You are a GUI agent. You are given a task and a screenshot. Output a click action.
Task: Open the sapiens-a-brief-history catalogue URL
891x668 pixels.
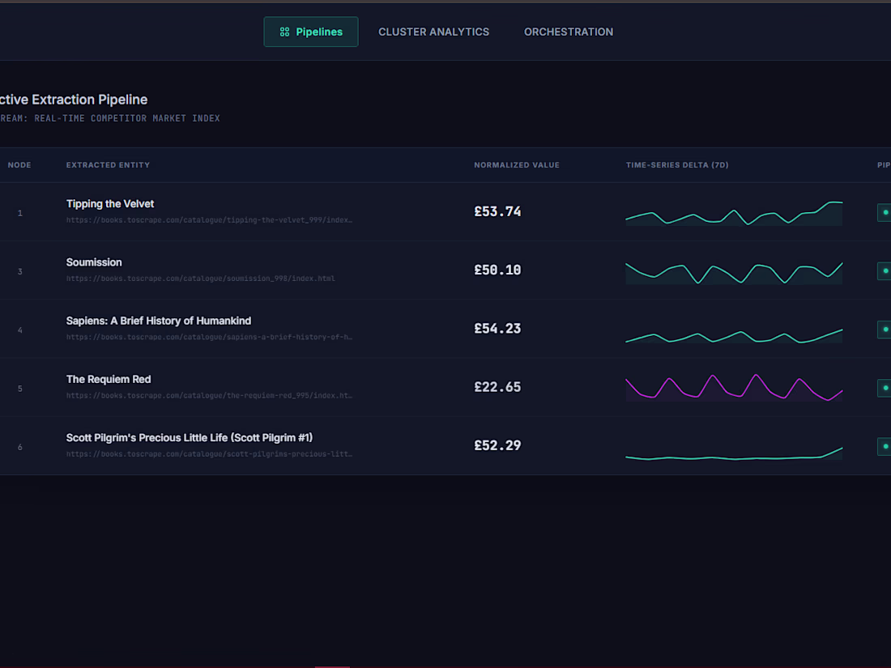pyautogui.click(x=209, y=337)
